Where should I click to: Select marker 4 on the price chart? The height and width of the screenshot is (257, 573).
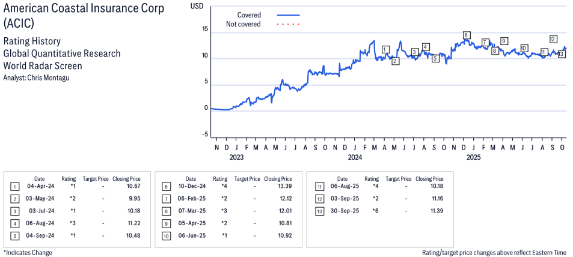click(x=426, y=47)
